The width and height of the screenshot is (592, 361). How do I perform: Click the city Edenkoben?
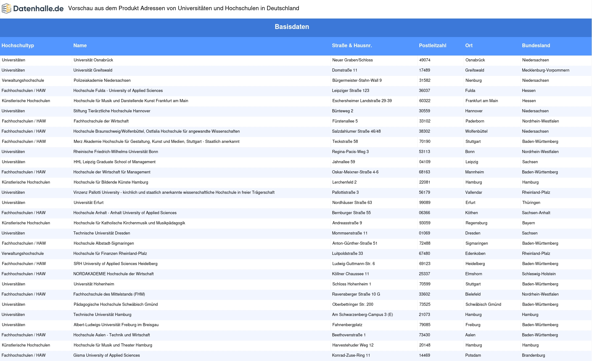[x=475, y=253]
